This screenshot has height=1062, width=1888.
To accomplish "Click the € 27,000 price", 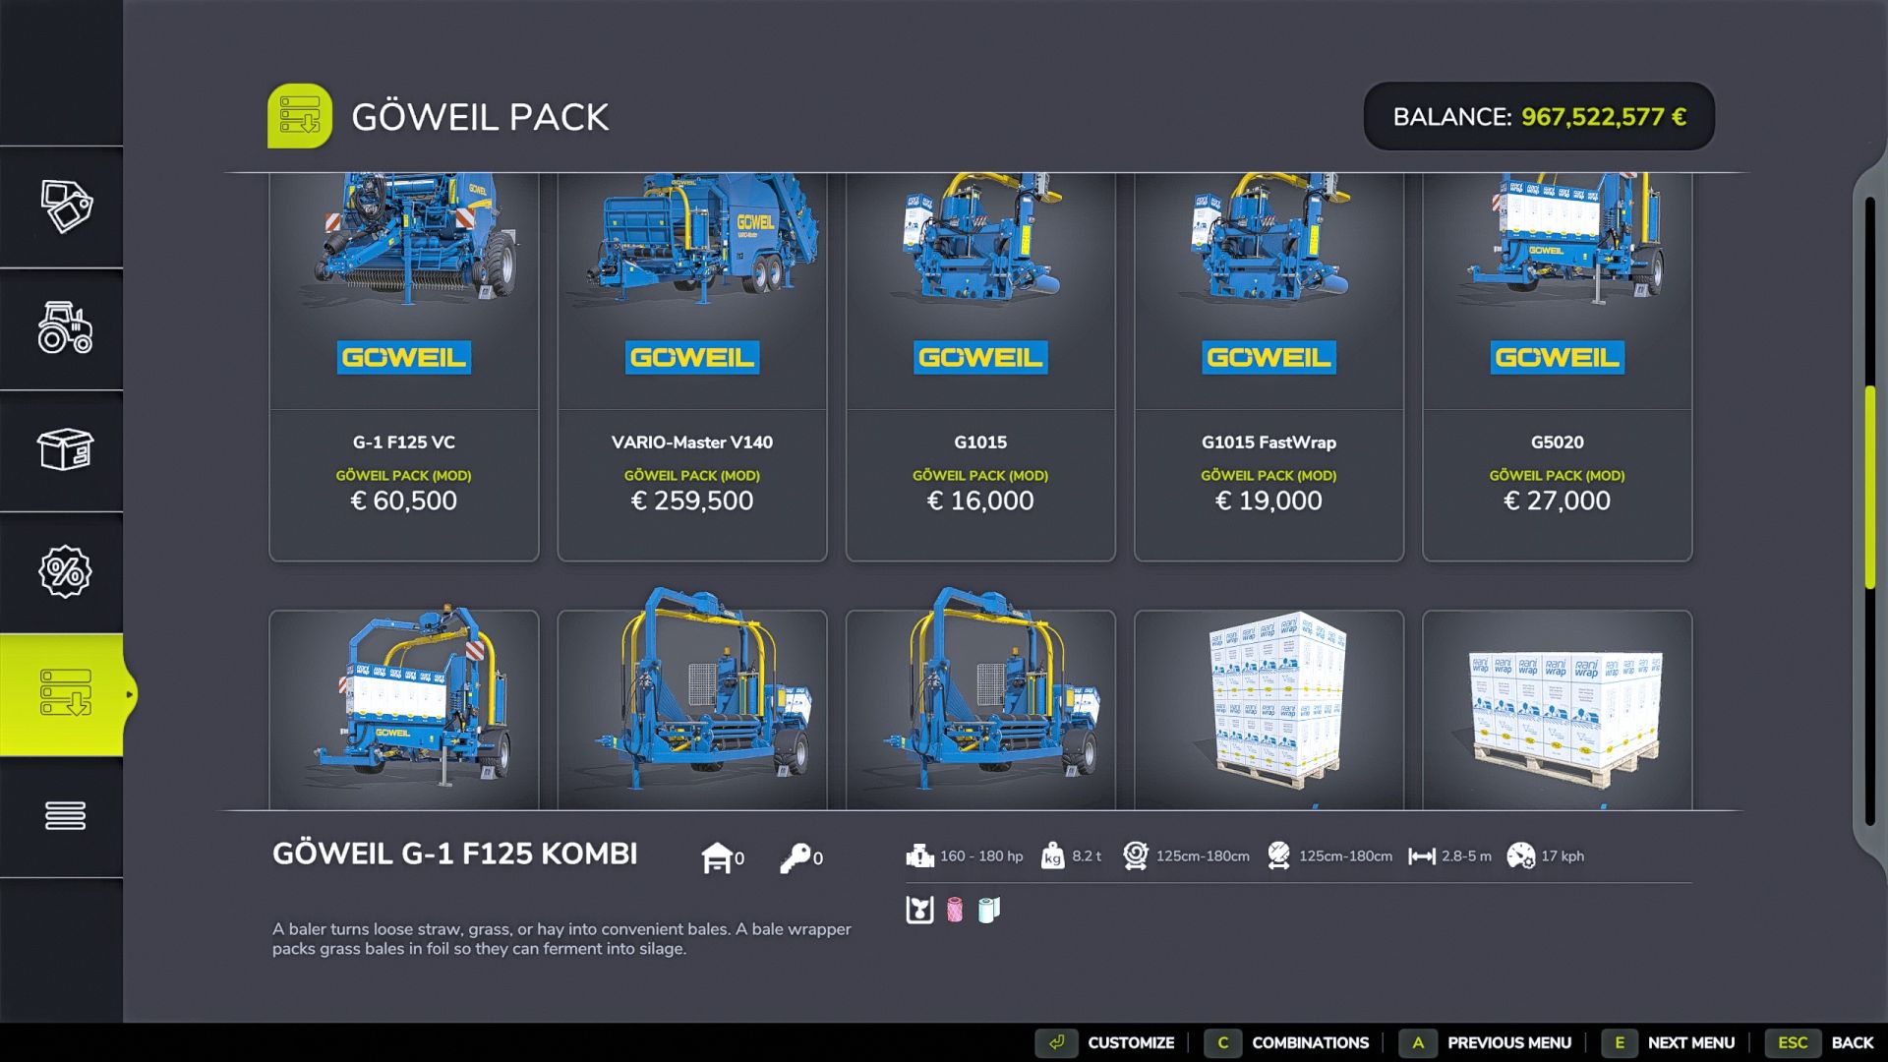I will click(x=1557, y=501).
